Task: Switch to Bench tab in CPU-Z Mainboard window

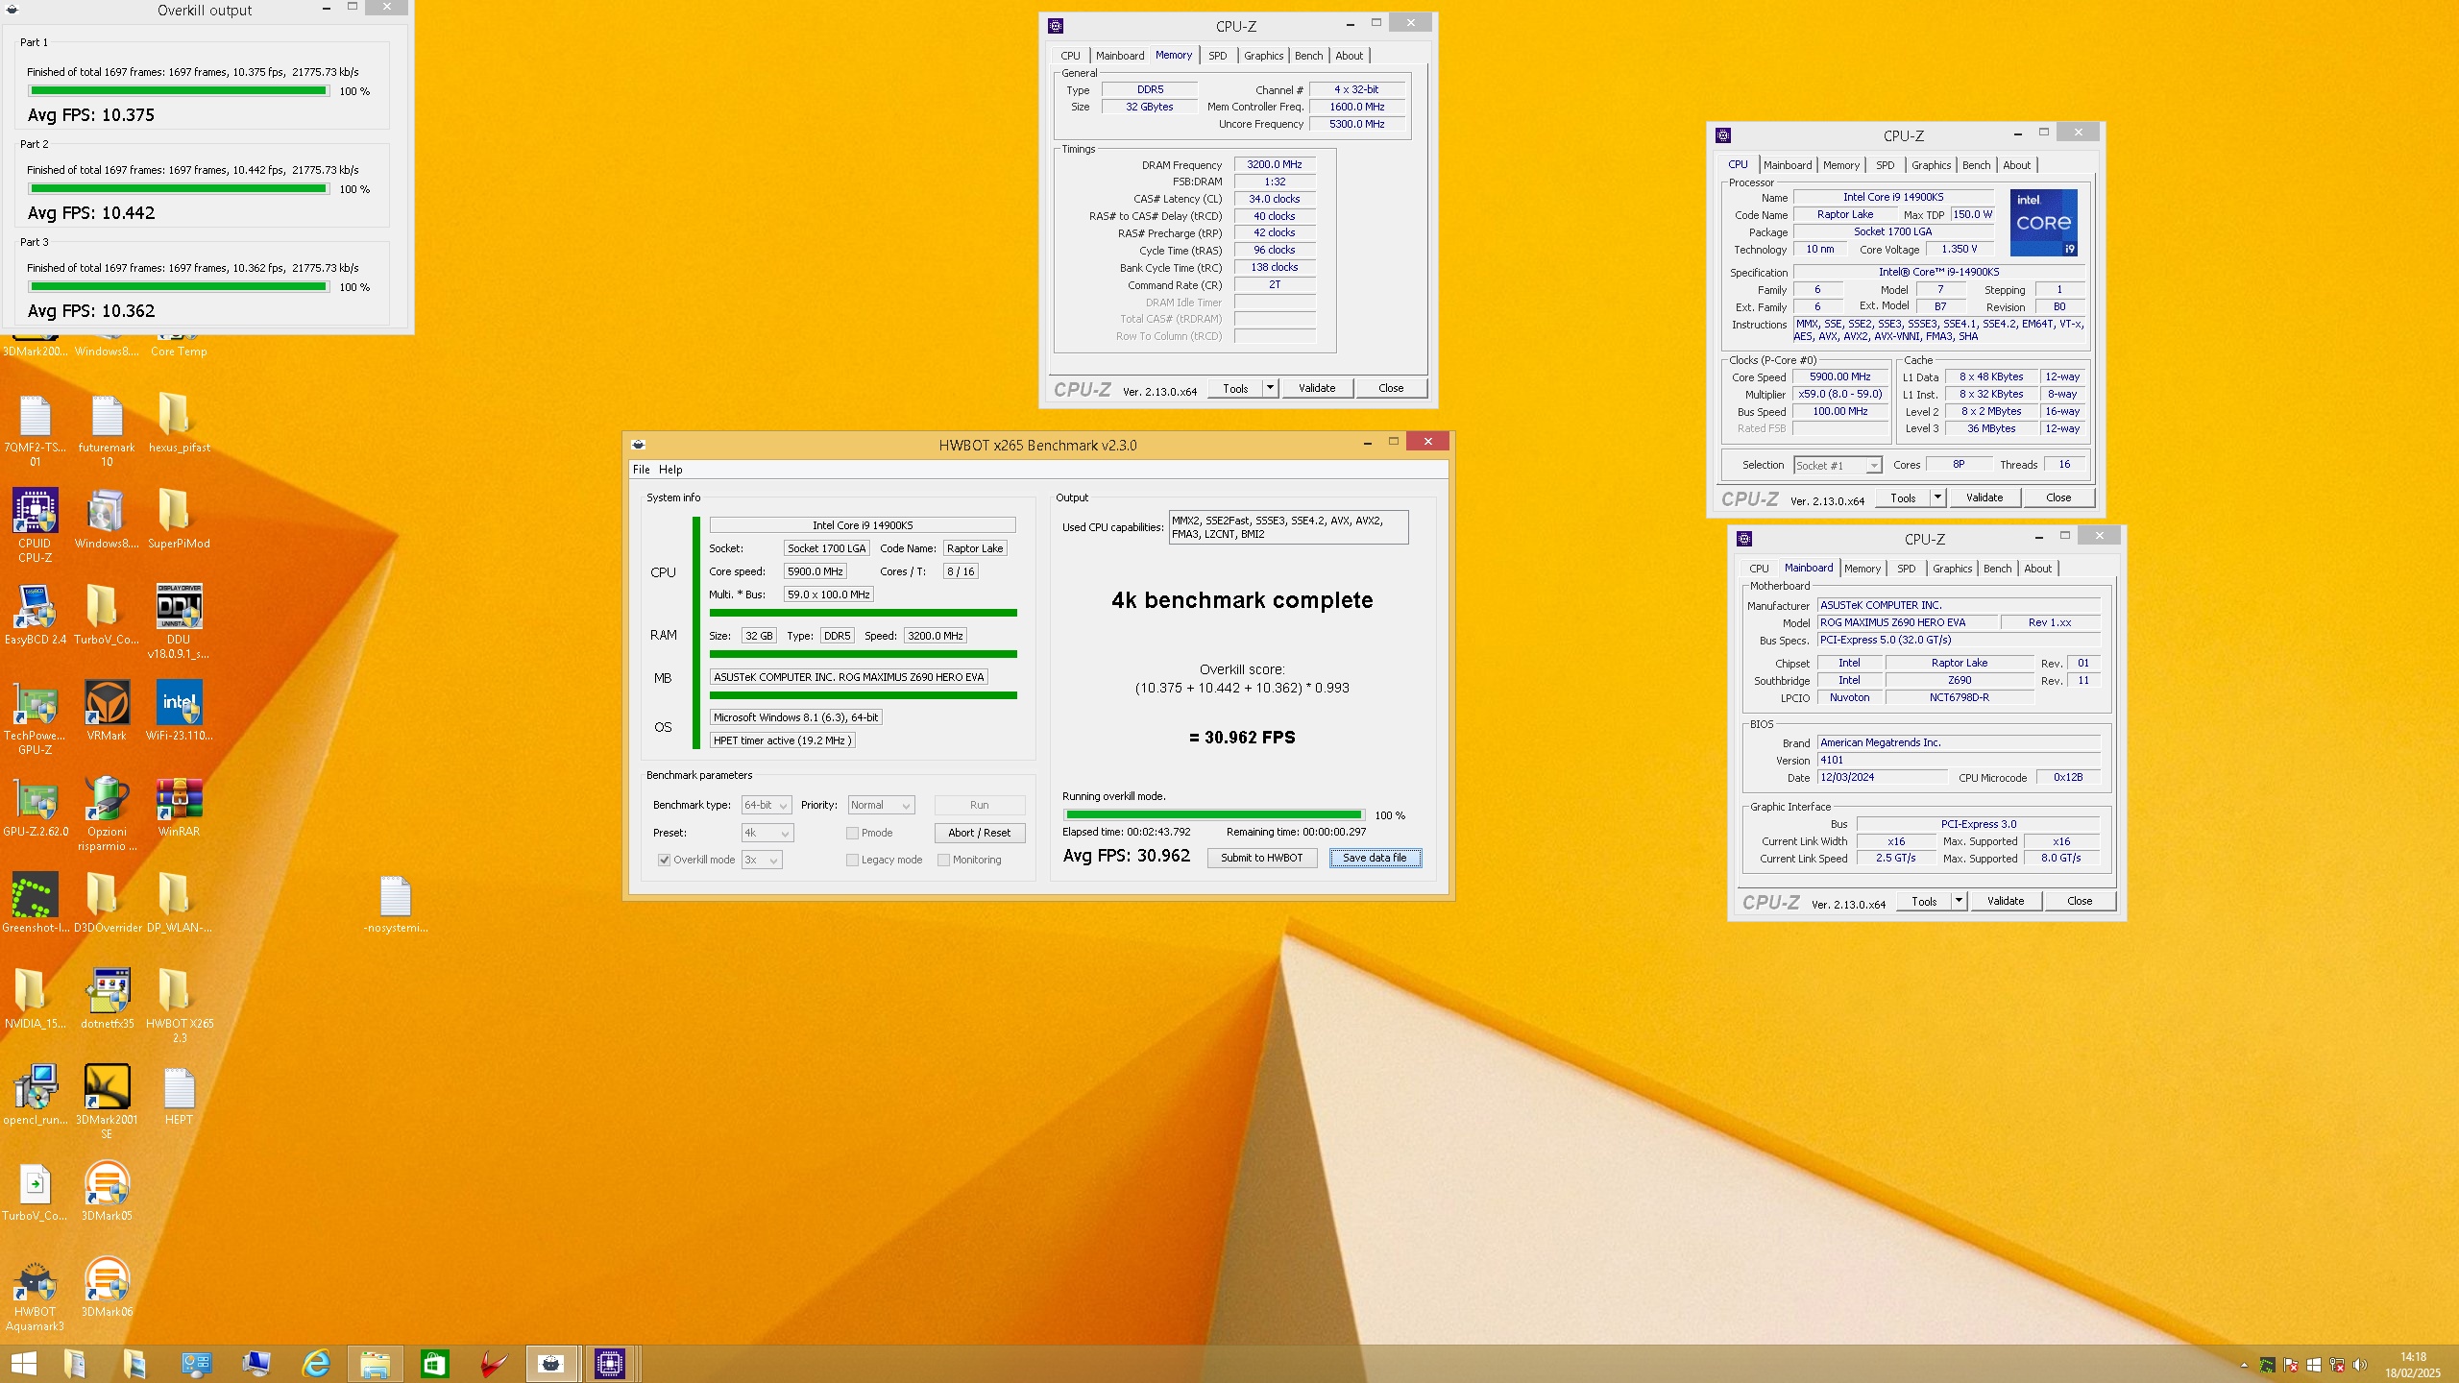Action: point(1997,569)
